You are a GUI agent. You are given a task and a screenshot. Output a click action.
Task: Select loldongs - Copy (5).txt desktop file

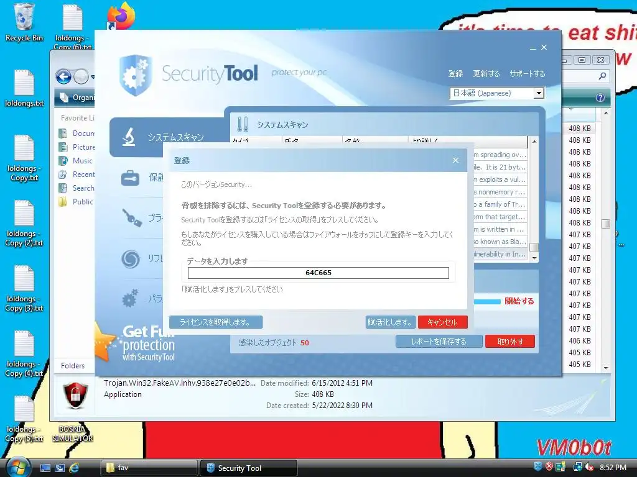(24, 419)
